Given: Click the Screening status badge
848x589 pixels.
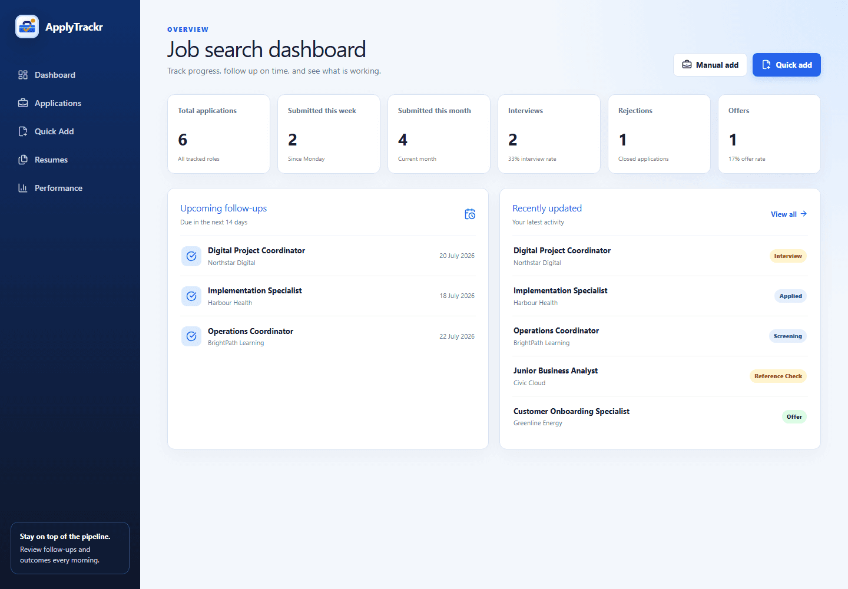Looking at the screenshot, I should point(788,336).
